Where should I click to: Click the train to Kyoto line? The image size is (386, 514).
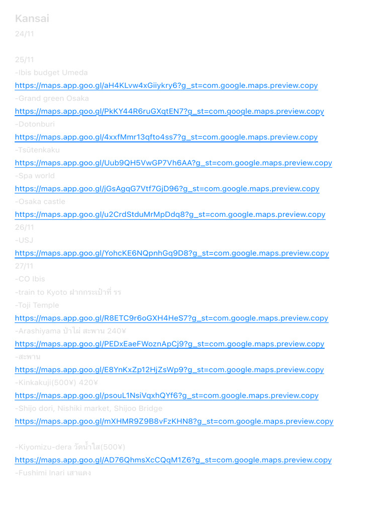[x=68, y=292]
